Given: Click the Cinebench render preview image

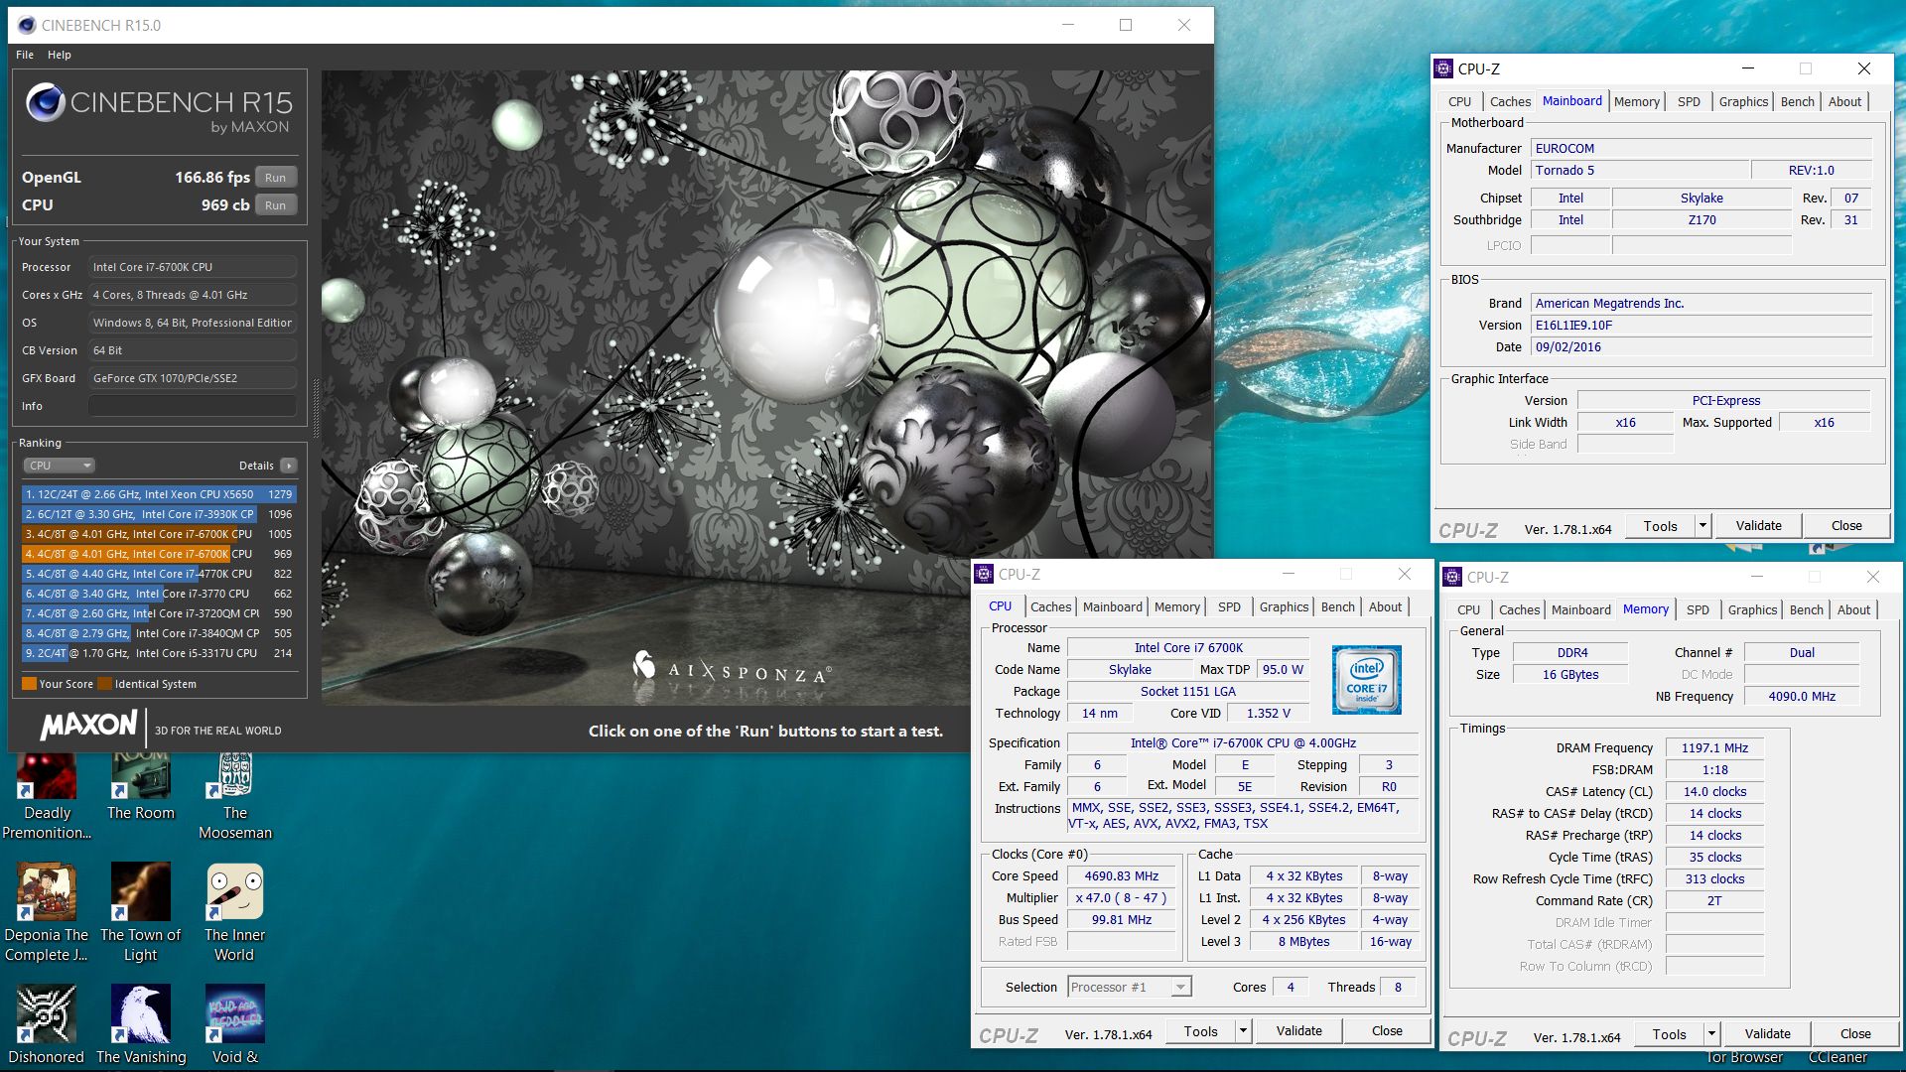Looking at the screenshot, I should (x=766, y=387).
